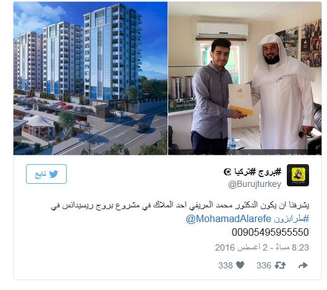This screenshot has height=290, width=327.
Task: Click the crescent star emoji beside name
Action: coord(227,172)
